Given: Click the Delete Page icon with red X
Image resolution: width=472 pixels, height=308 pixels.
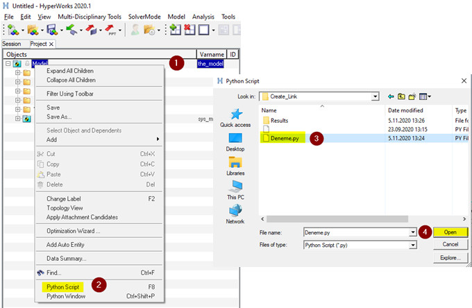Looking at the screenshot, I should point(189,30).
